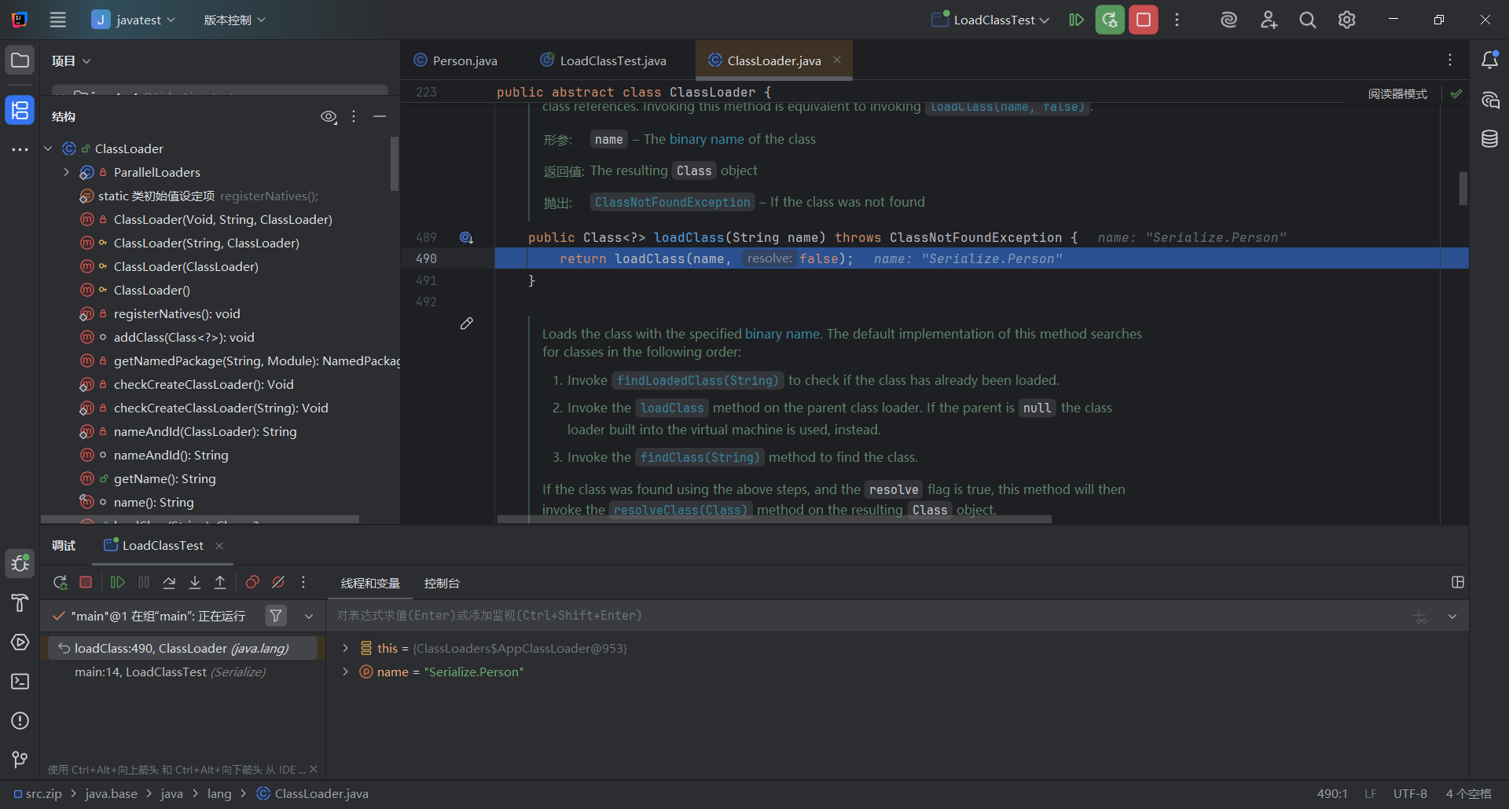Toggle mute breakpoints
The image size is (1509, 809).
click(278, 582)
